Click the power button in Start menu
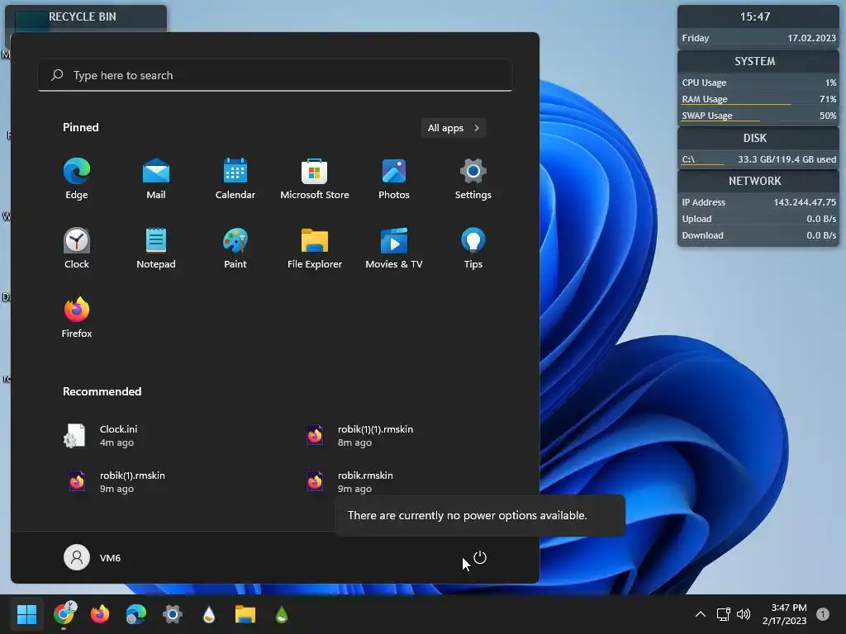This screenshot has height=634, width=846. coord(480,557)
